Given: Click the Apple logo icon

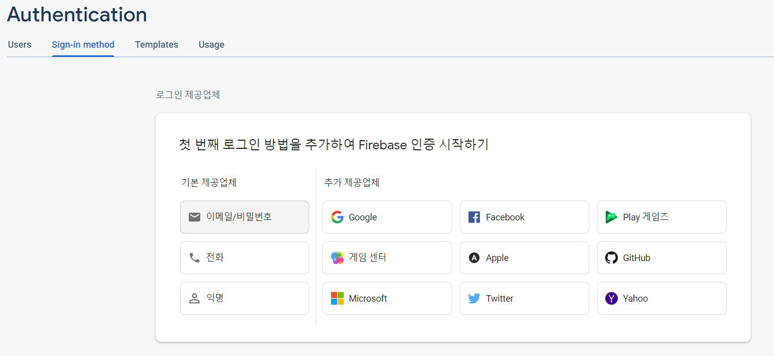Looking at the screenshot, I should point(474,258).
